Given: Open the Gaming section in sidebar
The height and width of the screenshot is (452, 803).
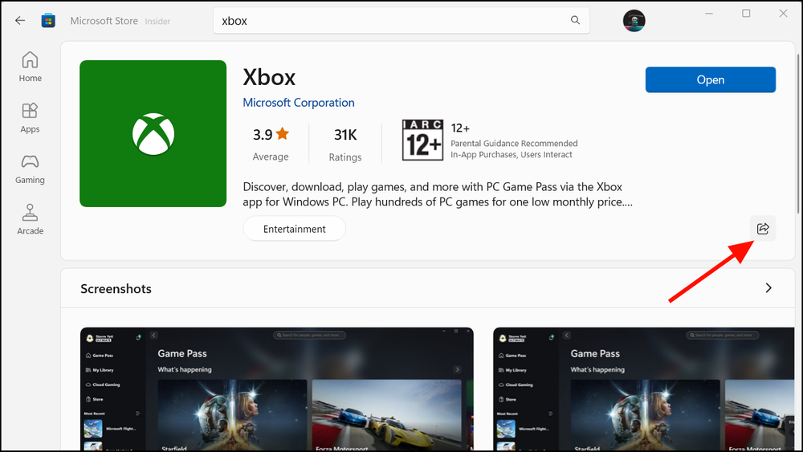Looking at the screenshot, I should click(31, 169).
